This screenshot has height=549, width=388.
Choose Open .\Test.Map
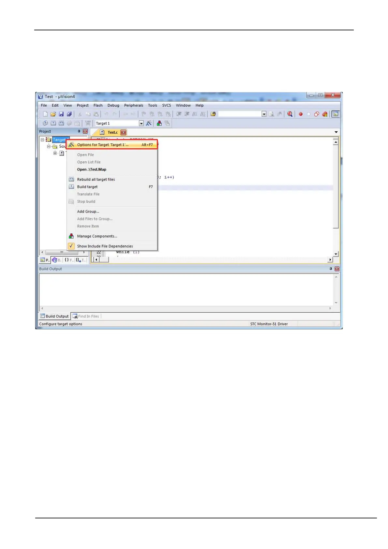click(x=112, y=170)
